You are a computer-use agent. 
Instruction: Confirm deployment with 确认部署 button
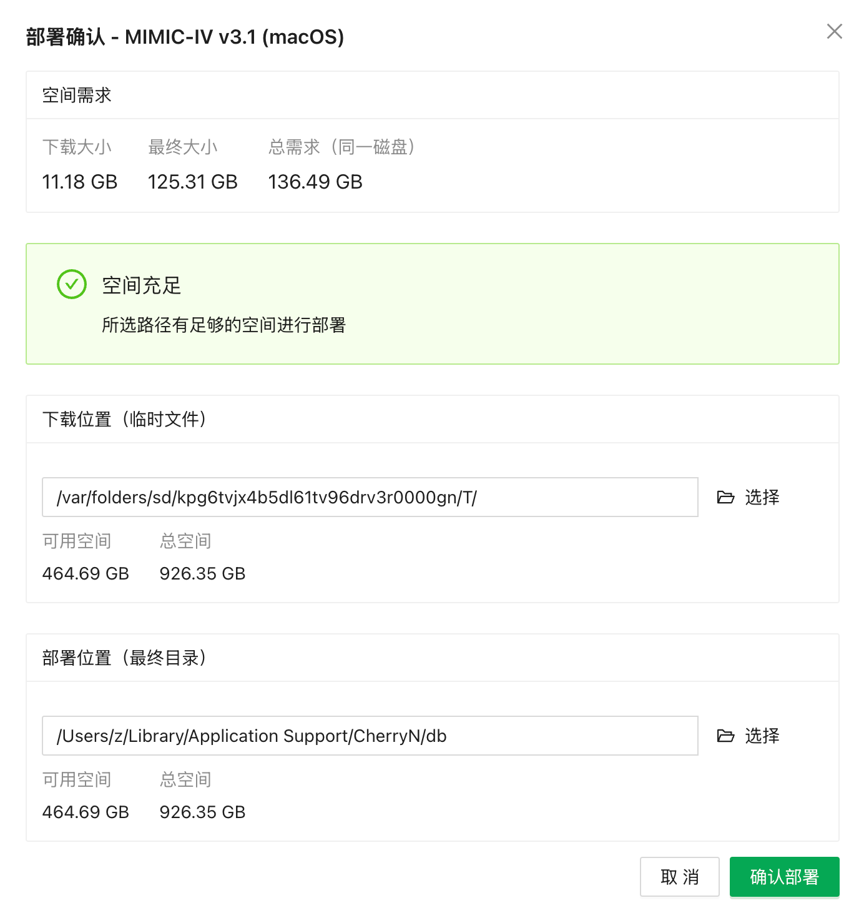[x=784, y=877]
